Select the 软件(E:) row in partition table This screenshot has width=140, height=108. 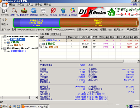click(89, 47)
